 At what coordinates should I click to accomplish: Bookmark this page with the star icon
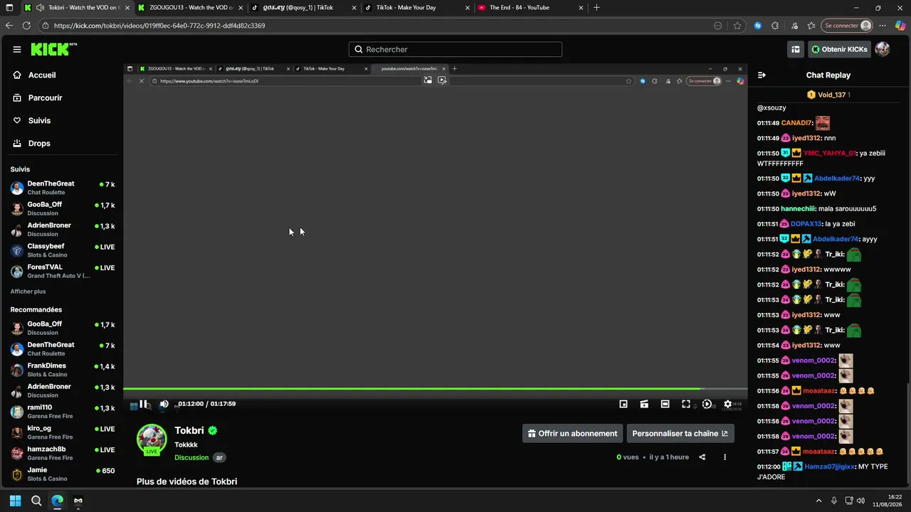pos(737,26)
